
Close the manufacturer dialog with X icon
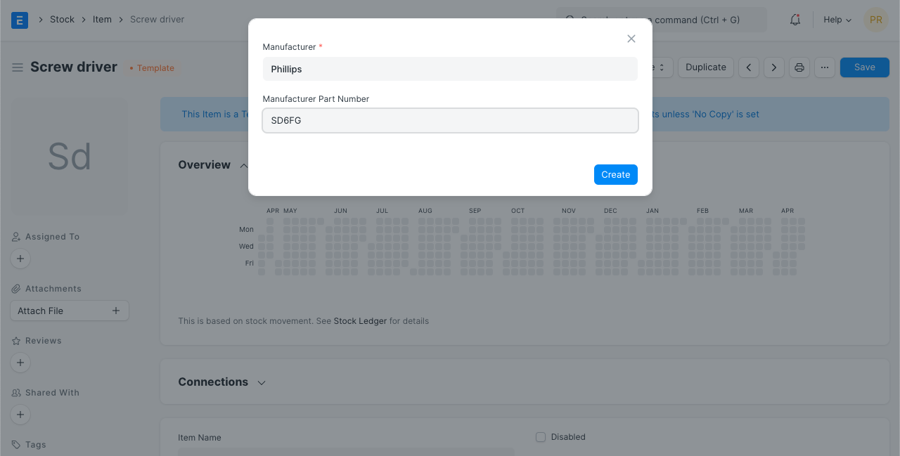click(631, 39)
